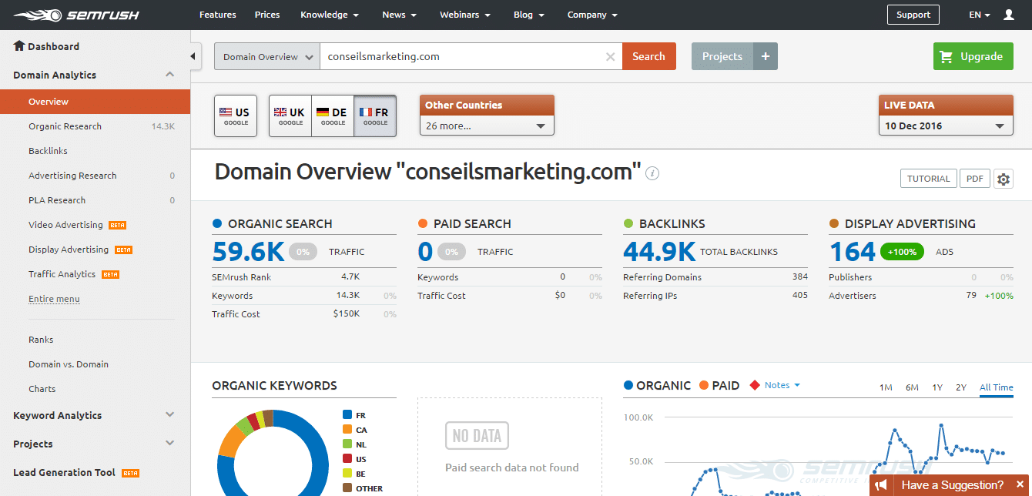The width and height of the screenshot is (1032, 496).
Task: Click the red Notes diamond icon
Action: click(755, 385)
